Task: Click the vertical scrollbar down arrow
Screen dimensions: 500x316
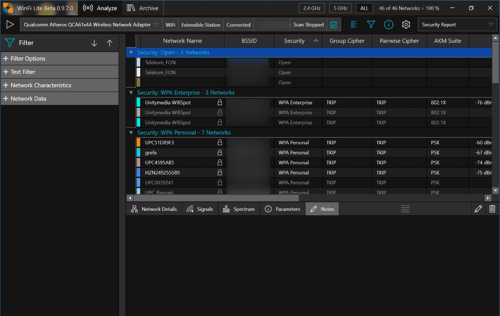Action: (x=495, y=190)
